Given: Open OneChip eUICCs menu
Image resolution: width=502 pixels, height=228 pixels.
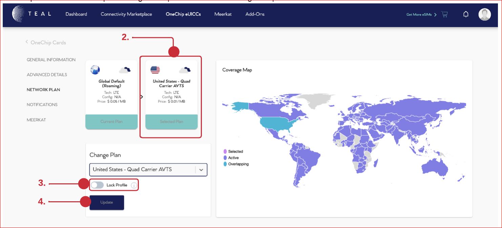Looking at the screenshot, I should coord(183,14).
